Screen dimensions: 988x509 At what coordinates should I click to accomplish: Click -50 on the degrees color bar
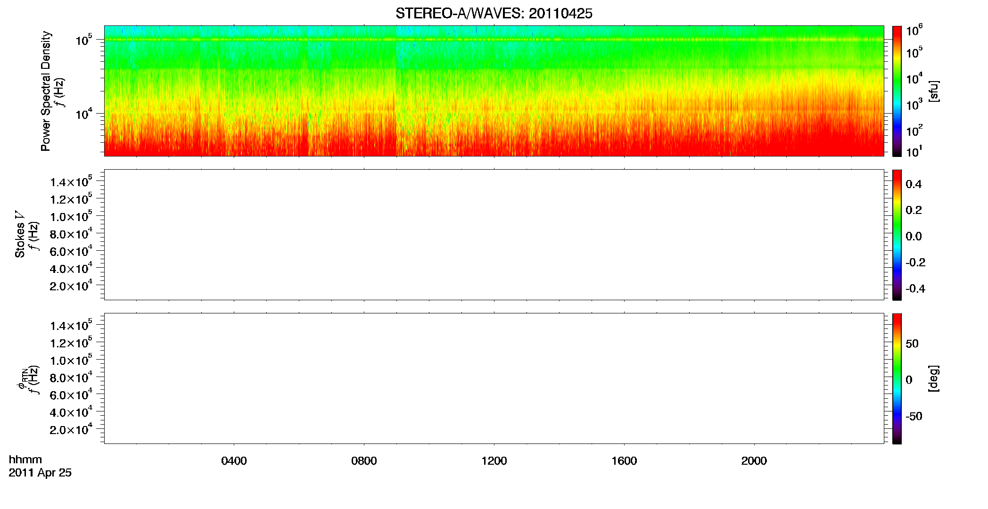click(x=914, y=417)
